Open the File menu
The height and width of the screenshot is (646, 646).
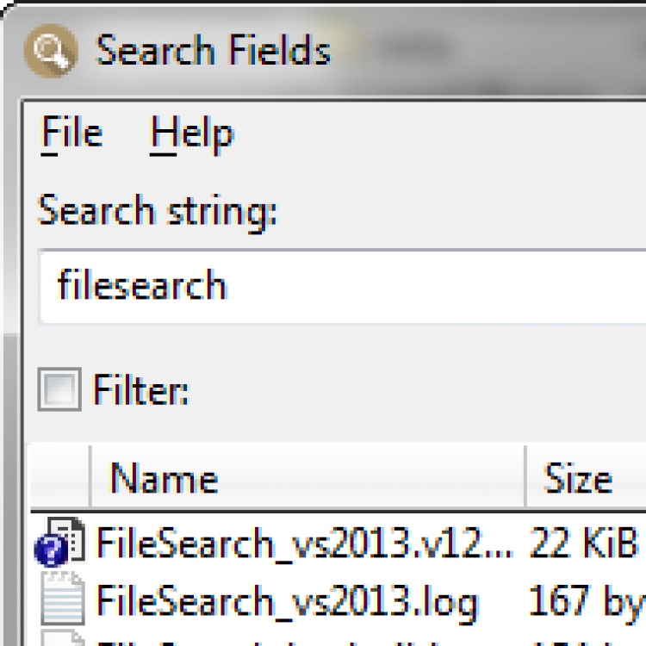pos(71,134)
